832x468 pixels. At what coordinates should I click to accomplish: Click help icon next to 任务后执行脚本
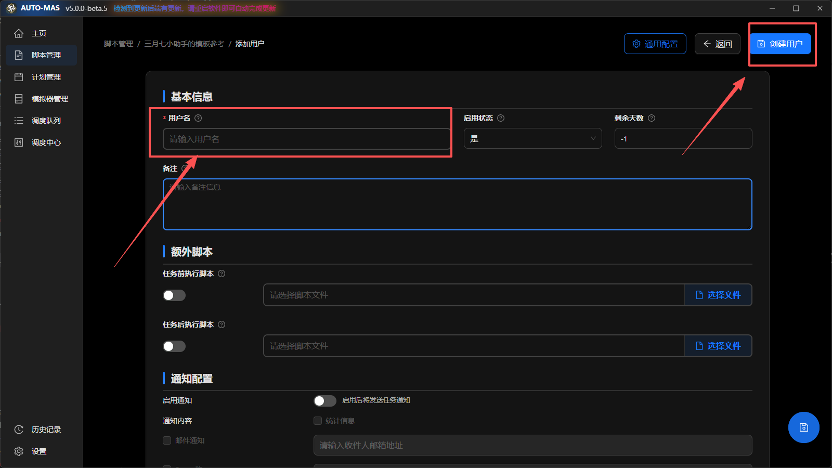tap(222, 324)
